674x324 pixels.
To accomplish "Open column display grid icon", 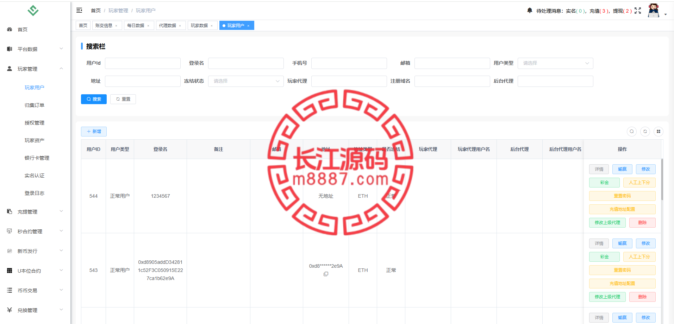I will click(659, 132).
